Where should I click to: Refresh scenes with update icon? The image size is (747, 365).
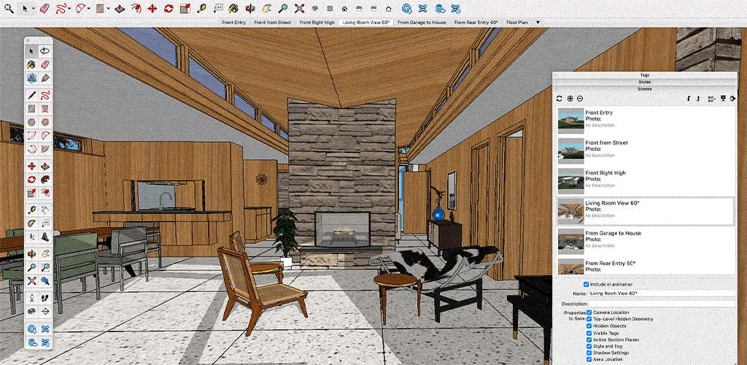[x=560, y=98]
